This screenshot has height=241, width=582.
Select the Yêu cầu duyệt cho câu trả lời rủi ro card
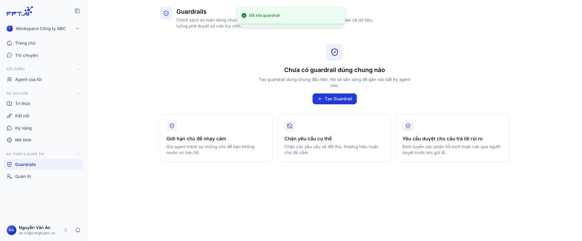tap(452, 138)
